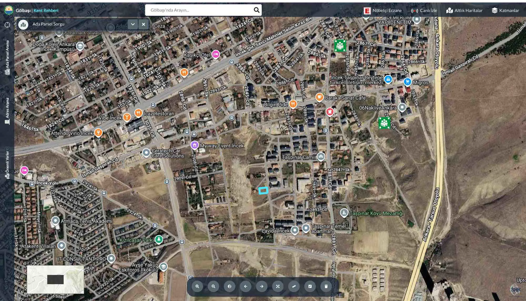
Task: Open the draw/edit pencil tool
Action: (310, 286)
